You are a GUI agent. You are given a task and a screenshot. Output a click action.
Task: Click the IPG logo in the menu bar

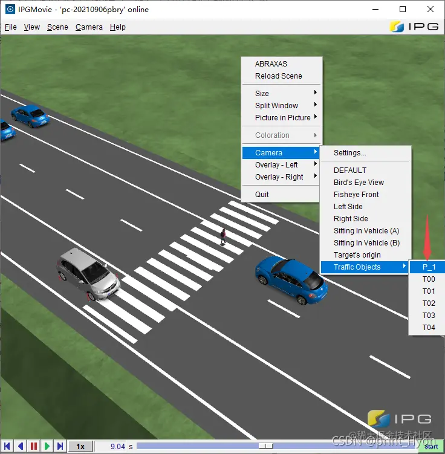414,27
